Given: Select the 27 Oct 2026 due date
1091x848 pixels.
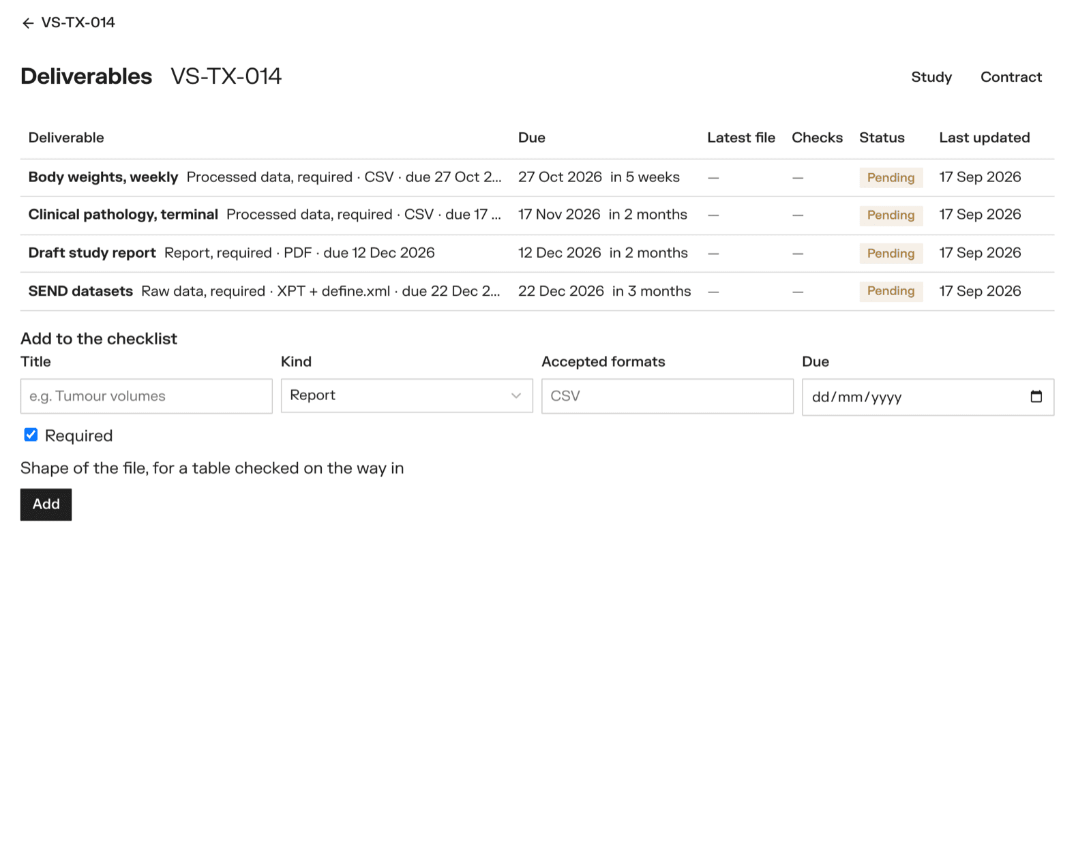Looking at the screenshot, I should click(560, 177).
